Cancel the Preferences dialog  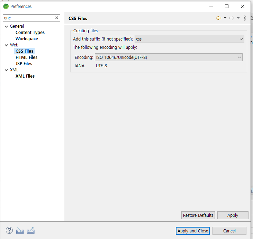pos(229,231)
